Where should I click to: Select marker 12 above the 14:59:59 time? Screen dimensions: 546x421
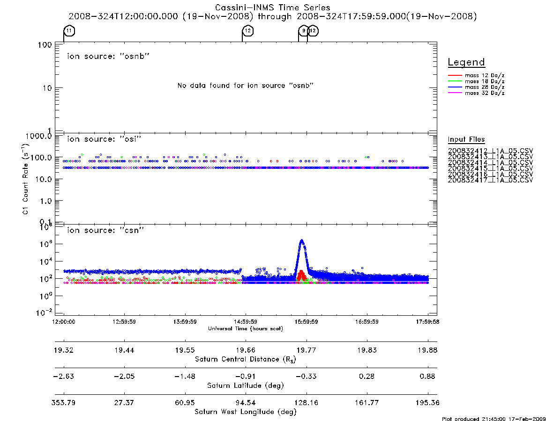click(x=247, y=31)
